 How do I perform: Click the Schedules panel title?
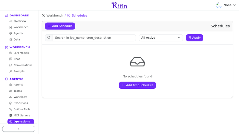click(220, 26)
